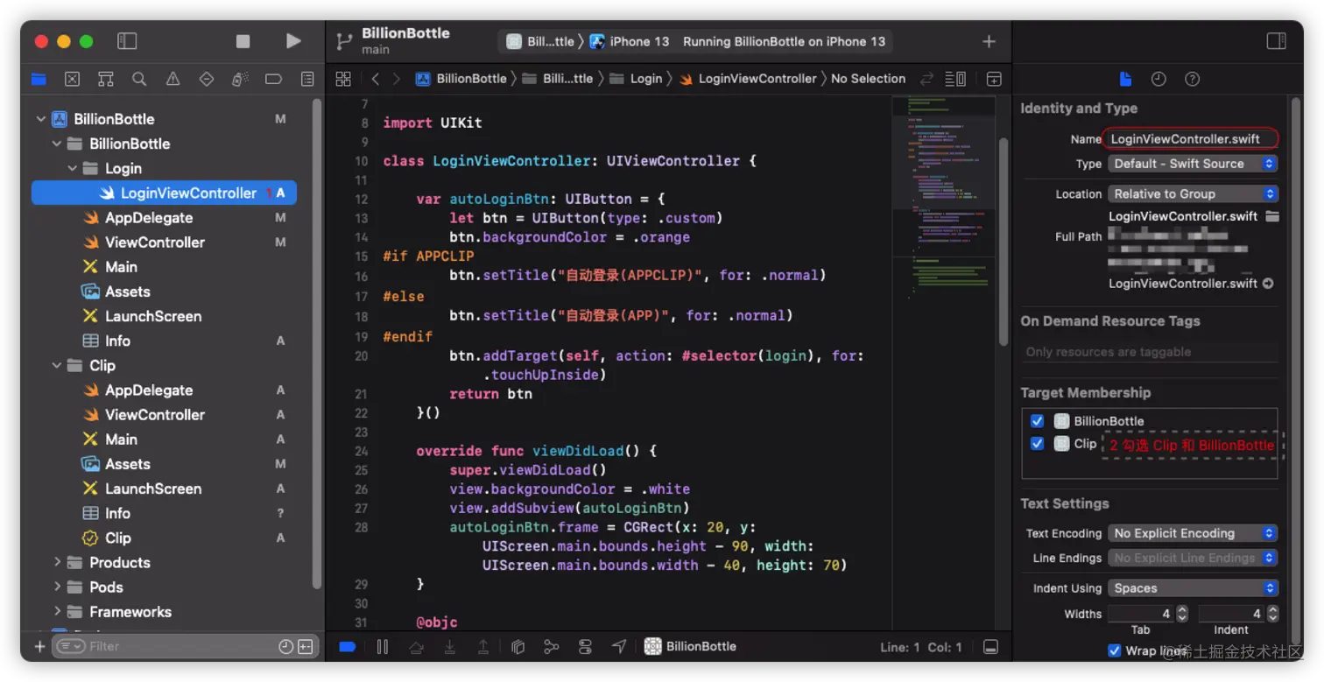Open the Issue navigator warning icon
This screenshot has width=1324, height=682.
tap(173, 79)
